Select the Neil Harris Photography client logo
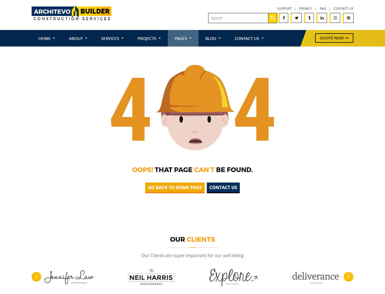The height and width of the screenshot is (294, 385). click(151, 277)
